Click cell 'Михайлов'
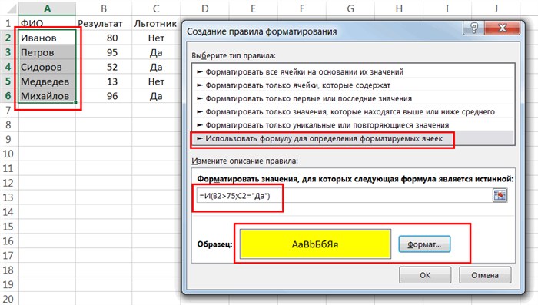This screenshot has height=305, width=538. (x=48, y=96)
